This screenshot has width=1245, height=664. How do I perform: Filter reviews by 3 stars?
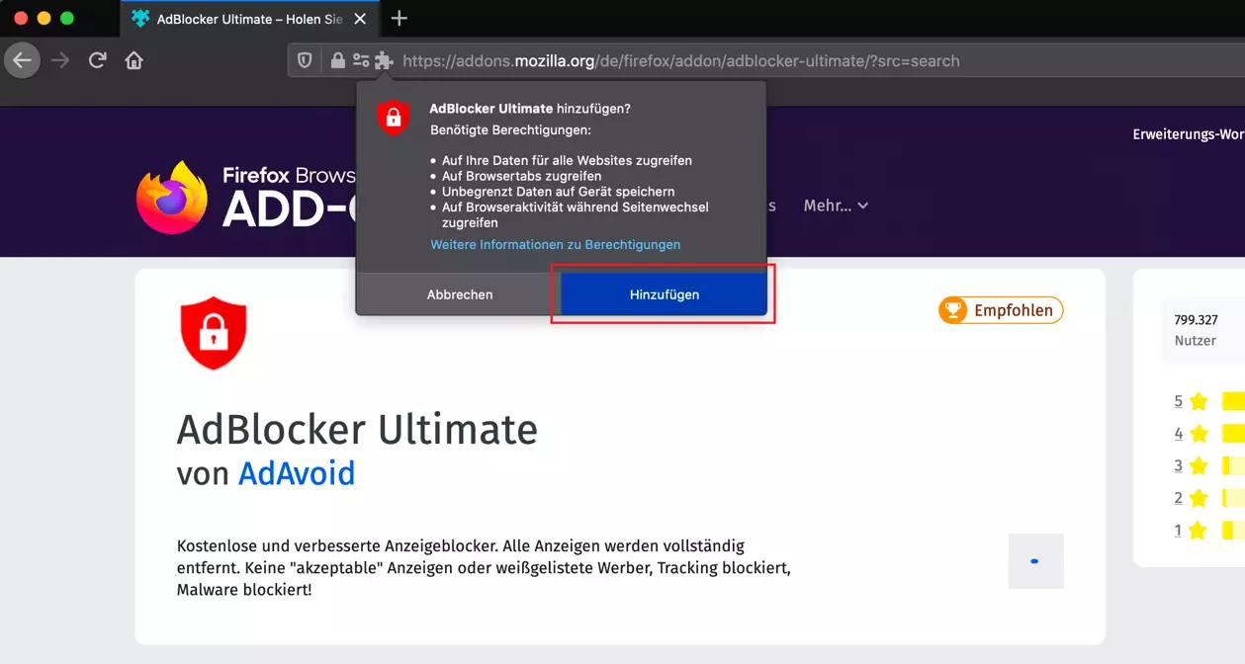pos(1191,465)
